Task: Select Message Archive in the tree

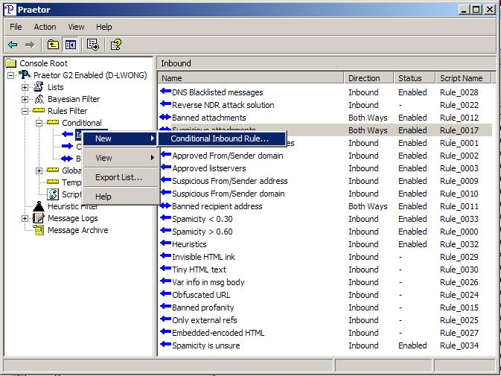Action: (x=78, y=230)
